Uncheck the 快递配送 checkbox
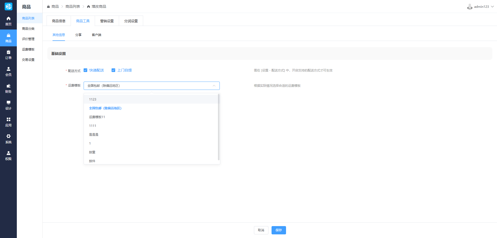This screenshot has width=497, height=238. pyautogui.click(x=85, y=70)
